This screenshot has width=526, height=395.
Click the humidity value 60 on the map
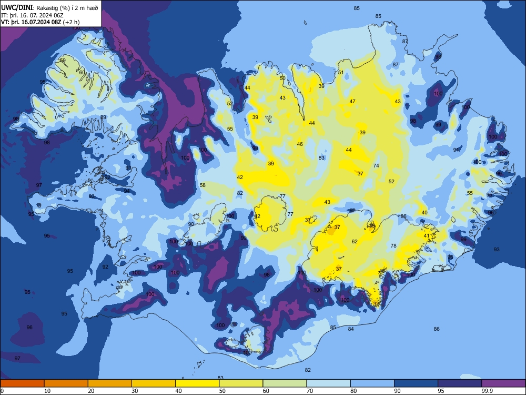82,72
